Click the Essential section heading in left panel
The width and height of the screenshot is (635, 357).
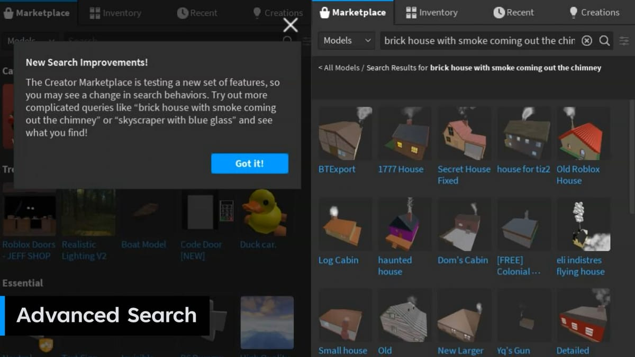(23, 283)
